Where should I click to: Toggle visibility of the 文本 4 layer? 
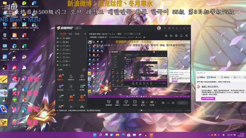(58, 53)
